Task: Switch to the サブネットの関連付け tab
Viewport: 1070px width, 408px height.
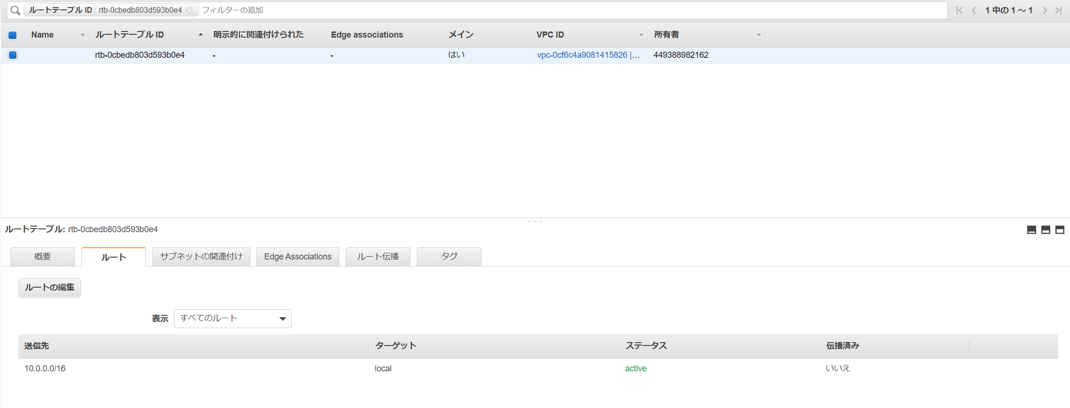Action: click(x=201, y=257)
